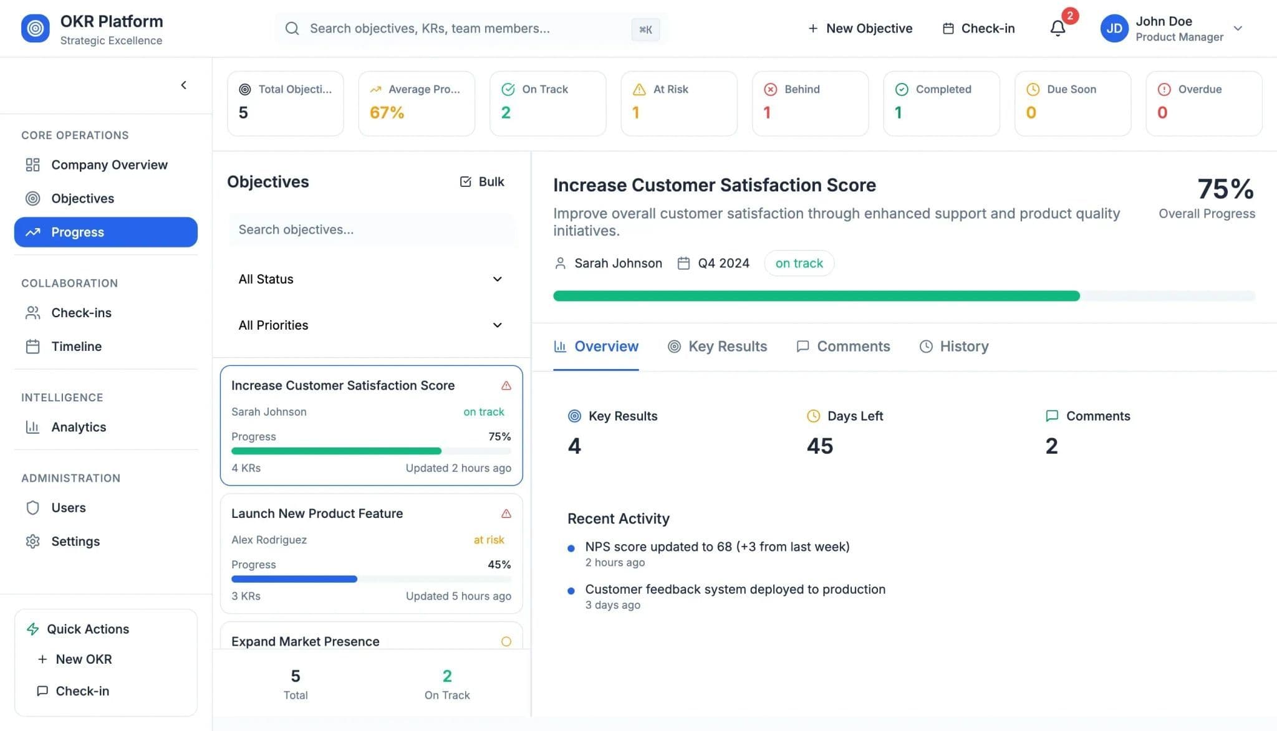Viewport: 1277px width, 731px height.
Task: Click the OKR Platform target logo
Action: click(36, 28)
